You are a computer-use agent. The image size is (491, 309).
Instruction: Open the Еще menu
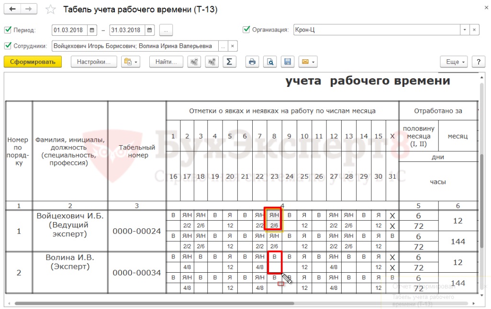pos(453,62)
